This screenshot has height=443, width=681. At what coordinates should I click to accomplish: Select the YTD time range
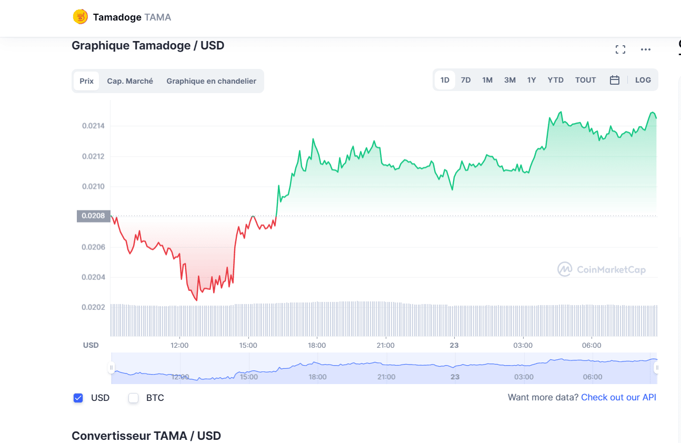556,80
